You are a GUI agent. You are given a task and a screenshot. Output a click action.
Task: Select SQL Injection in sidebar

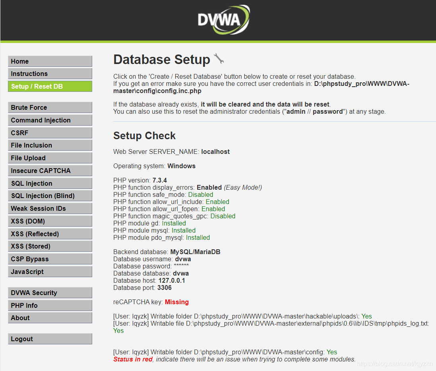(x=50, y=183)
